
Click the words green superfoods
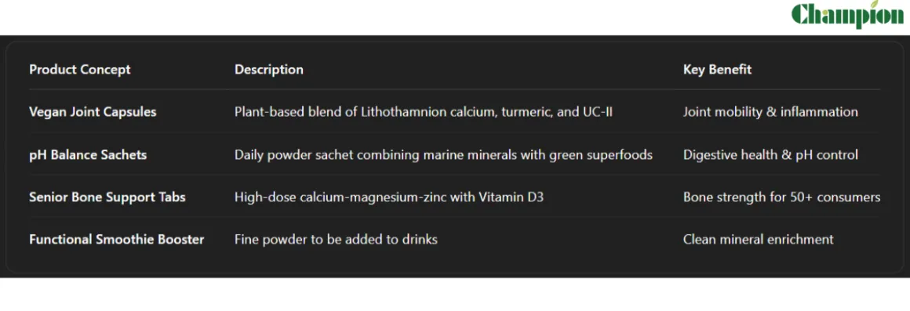coord(601,154)
